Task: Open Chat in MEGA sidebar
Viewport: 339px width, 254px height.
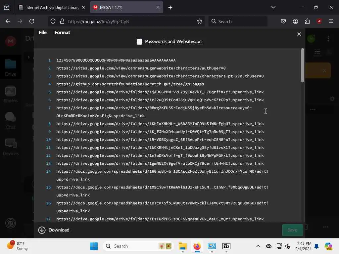Action: click(x=11, y=121)
